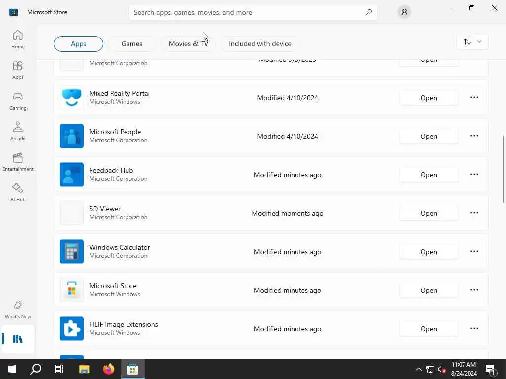This screenshot has height=379, width=506.
Task: Open Windows Calculator app
Action: click(x=428, y=252)
